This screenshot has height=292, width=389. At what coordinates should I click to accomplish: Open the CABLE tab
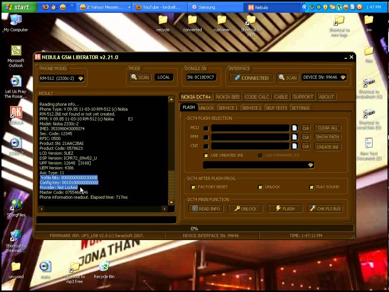tap(281, 97)
